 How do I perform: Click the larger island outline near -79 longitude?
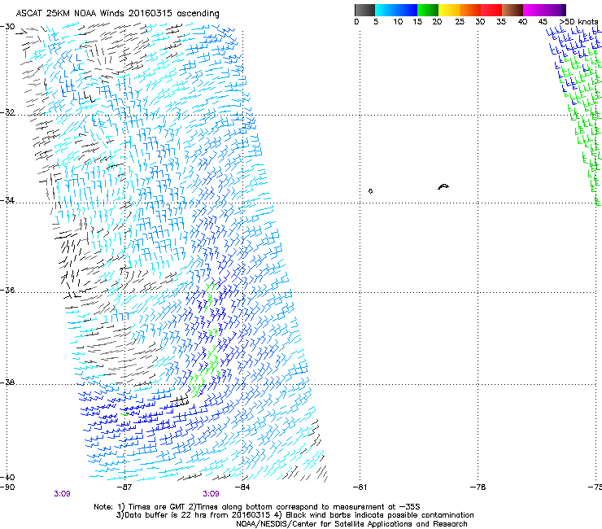(443, 186)
